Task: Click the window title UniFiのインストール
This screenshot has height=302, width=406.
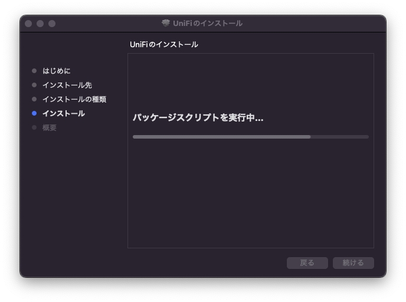Action: 208,23
